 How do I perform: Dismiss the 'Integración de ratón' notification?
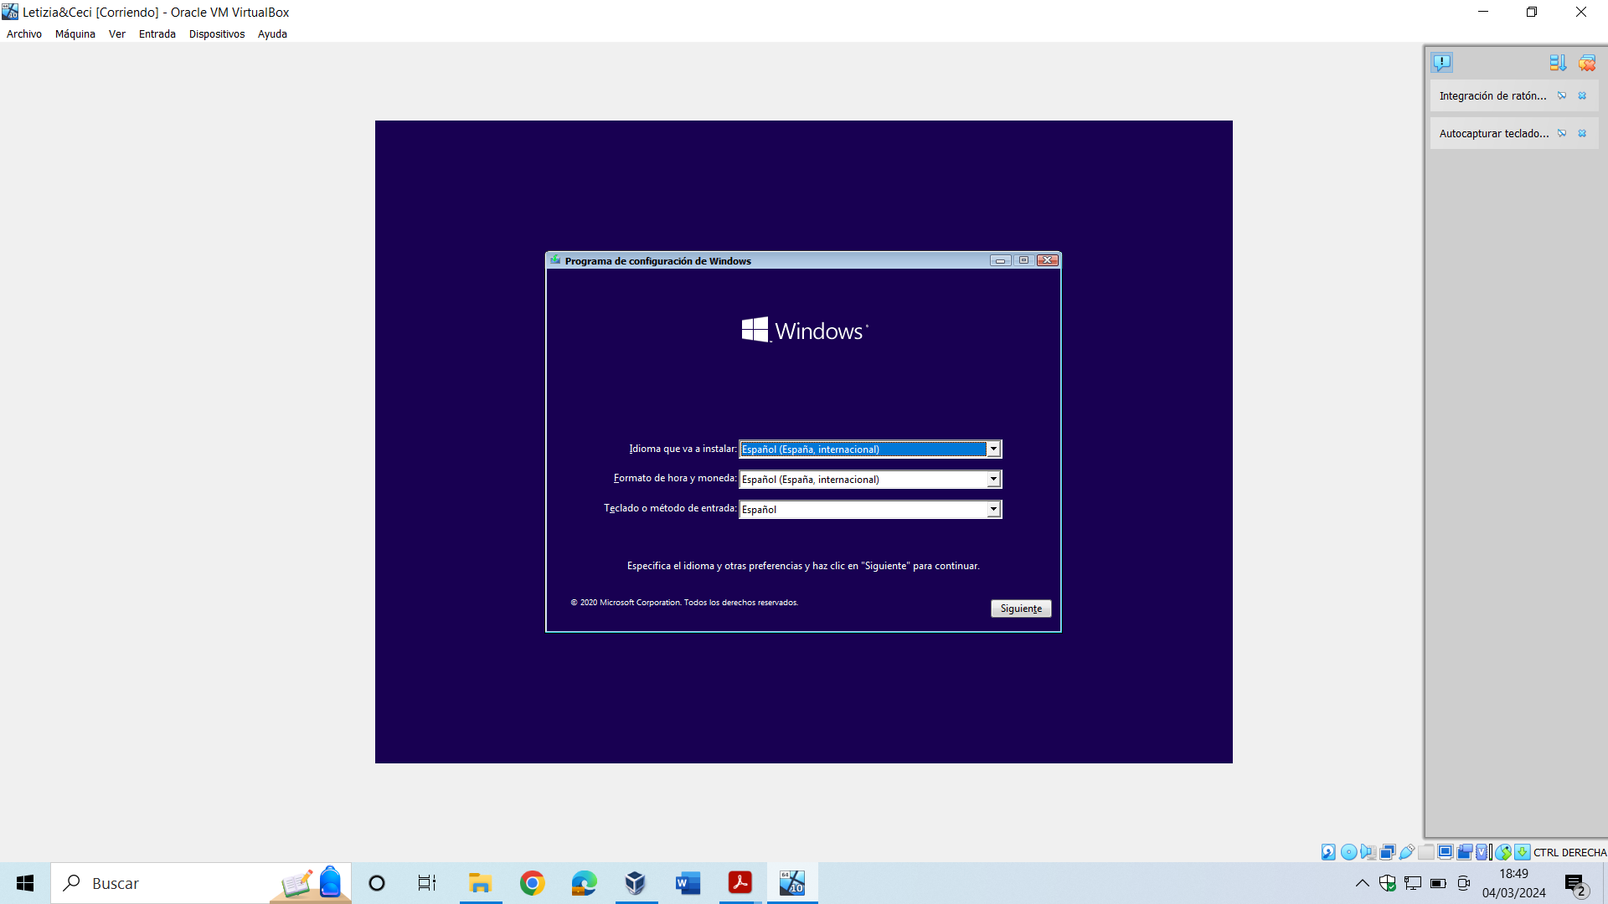point(1582,95)
